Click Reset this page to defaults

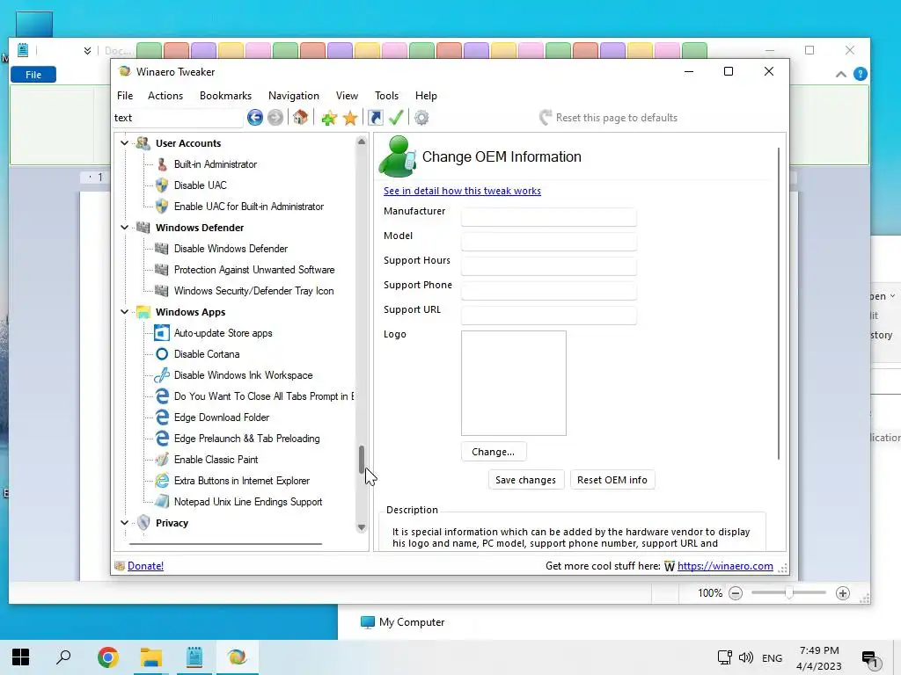[x=609, y=118]
